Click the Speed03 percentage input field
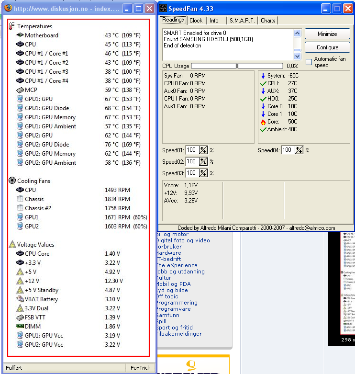Image resolution: width=355 pixels, height=374 pixels. pos(192,173)
